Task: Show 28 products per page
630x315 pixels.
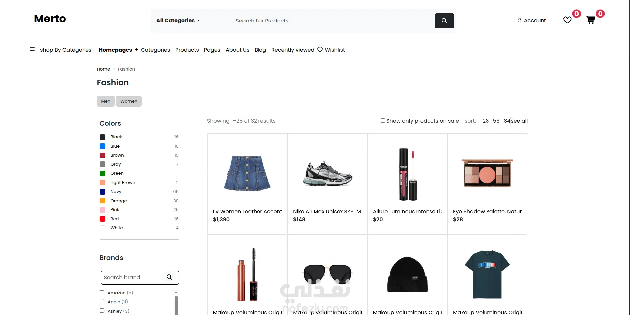Action: pyautogui.click(x=486, y=121)
